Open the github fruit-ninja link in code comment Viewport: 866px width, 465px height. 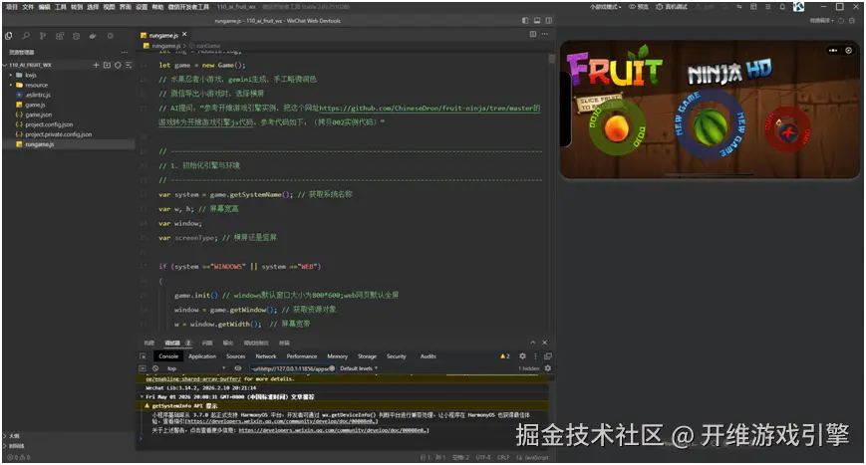click(x=426, y=109)
